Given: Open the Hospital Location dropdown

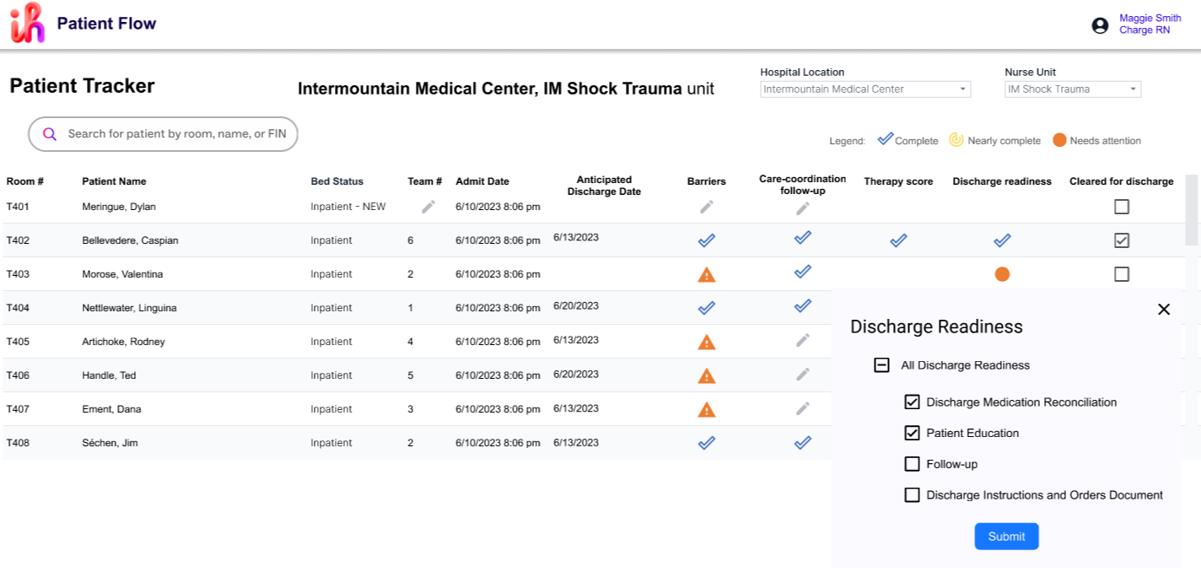Looking at the screenshot, I should [865, 89].
